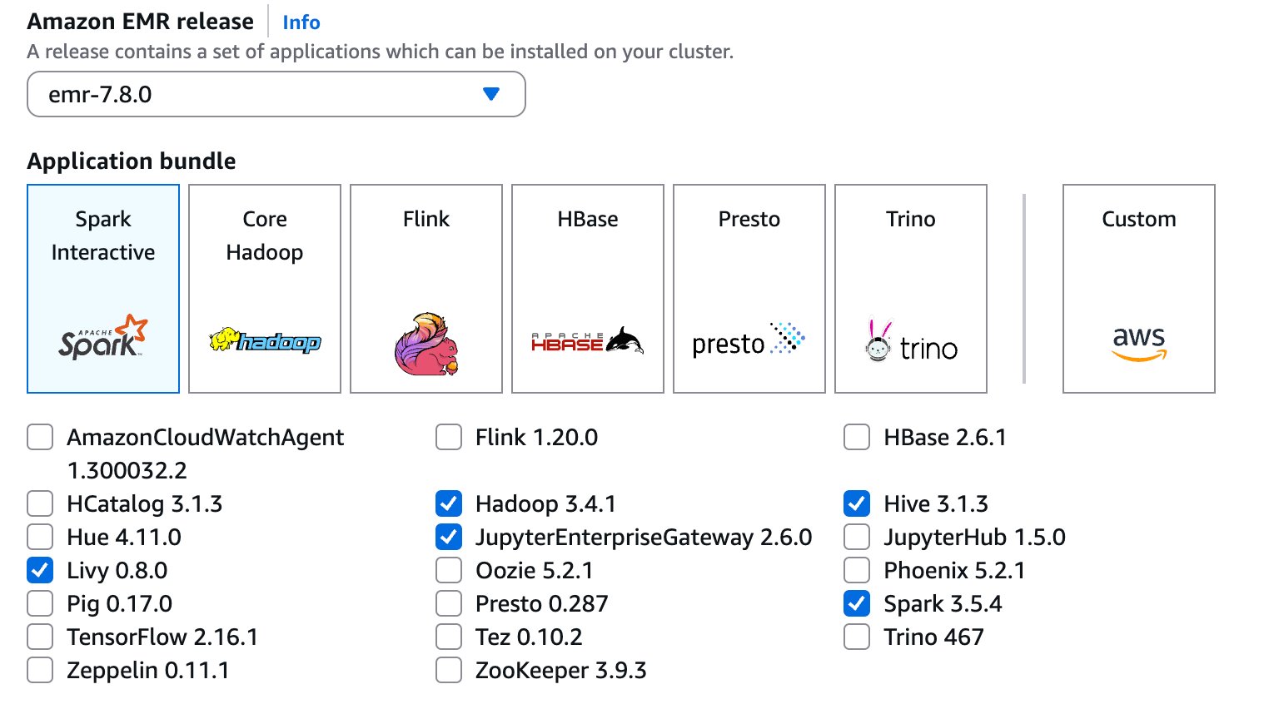1264x704 pixels.
Task: Check the Zeppelin 0.11.1 box
Action: point(40,670)
